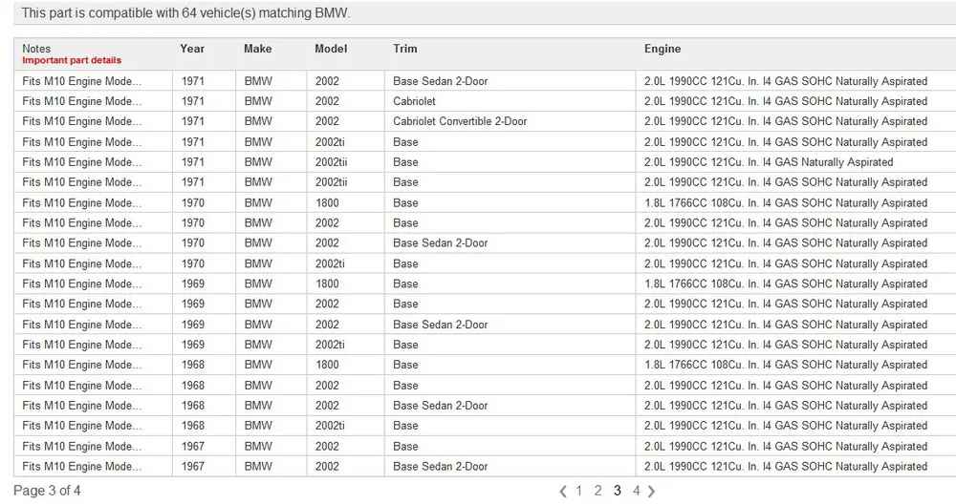Screen dimensions: 956x504
Task: Click the Engine column header
Action: coord(663,49)
